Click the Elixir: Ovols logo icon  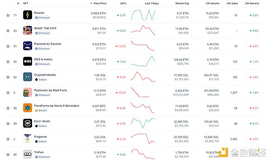pyautogui.click(x=28, y=123)
